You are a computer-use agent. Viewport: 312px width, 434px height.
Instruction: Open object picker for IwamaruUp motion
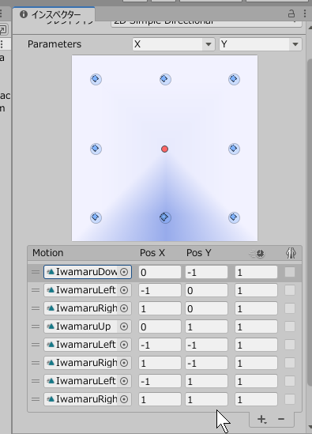[x=124, y=326]
